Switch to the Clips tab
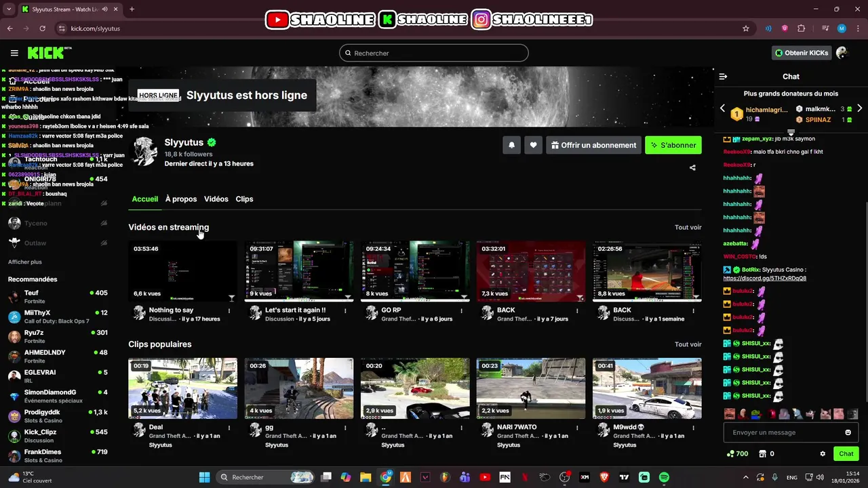Screen dimensions: 868x488 [244, 199]
